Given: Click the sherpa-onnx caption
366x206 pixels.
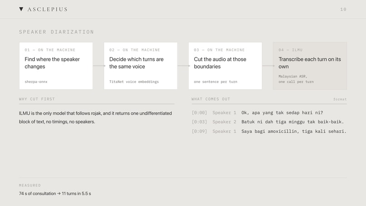Looking at the screenshot, I should point(36,82).
